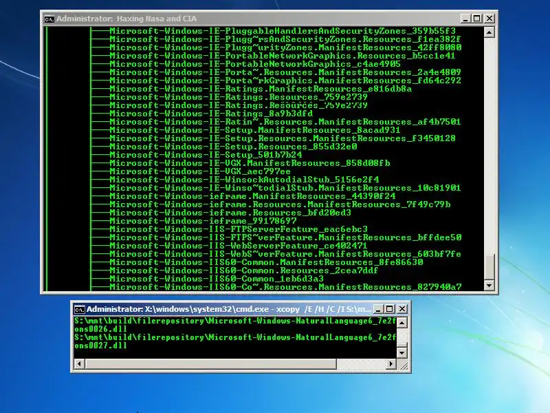
Task: Open system menu icon of xcopy cmd window
Action: pyautogui.click(x=79, y=309)
